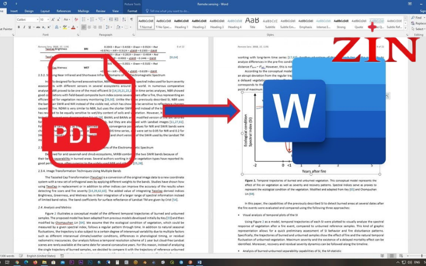Click Justify alignment icon
The image size is (426, 266).
click(x=100, y=27)
